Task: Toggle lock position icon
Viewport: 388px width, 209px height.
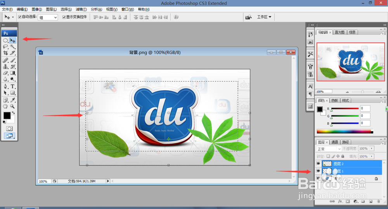Action: (x=338, y=156)
